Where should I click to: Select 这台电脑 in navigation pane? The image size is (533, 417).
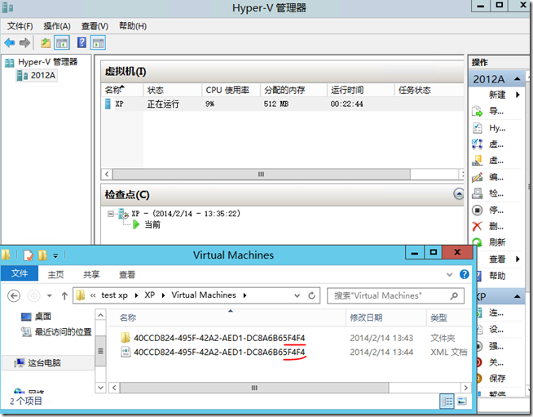[37, 363]
